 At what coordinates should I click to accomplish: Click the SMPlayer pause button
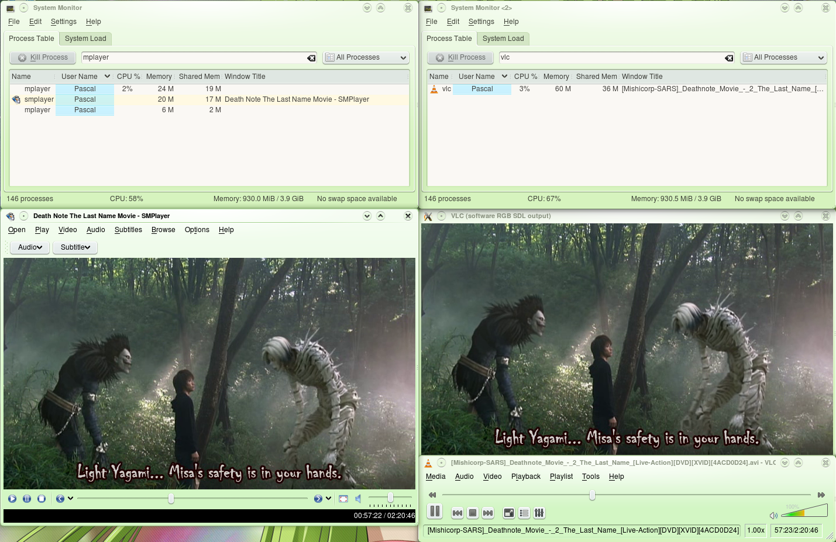tap(27, 499)
